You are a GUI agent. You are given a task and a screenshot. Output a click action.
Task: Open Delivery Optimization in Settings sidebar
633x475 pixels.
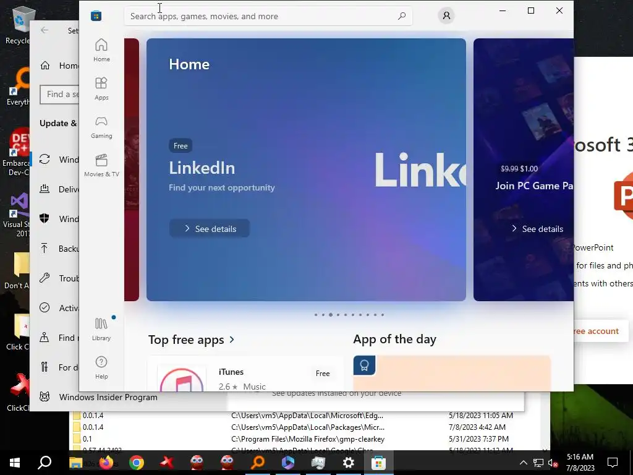(59, 189)
